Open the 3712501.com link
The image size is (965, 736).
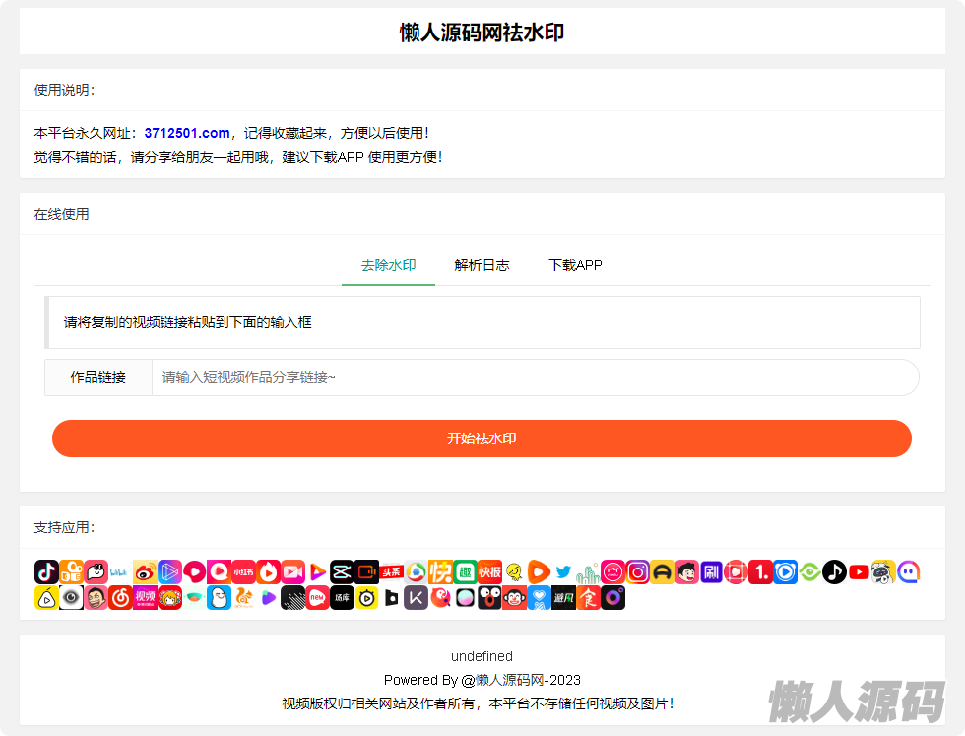click(x=186, y=133)
